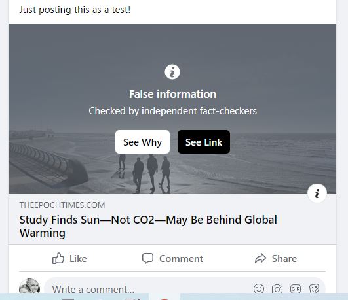This screenshot has width=348, height=300.
Task: Click the commenter profile avatar
Action: pyautogui.click(x=29, y=287)
